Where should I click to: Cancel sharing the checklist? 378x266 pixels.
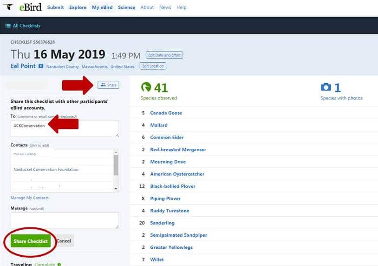(x=64, y=241)
